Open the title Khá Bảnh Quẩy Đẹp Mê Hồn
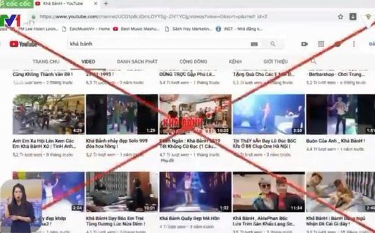This screenshot has height=233, width=375. point(189,218)
